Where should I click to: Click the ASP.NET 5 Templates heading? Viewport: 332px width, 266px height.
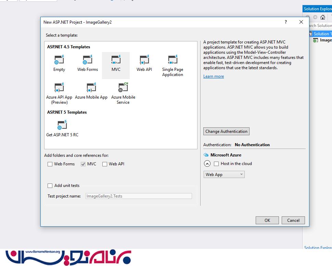click(x=67, y=112)
